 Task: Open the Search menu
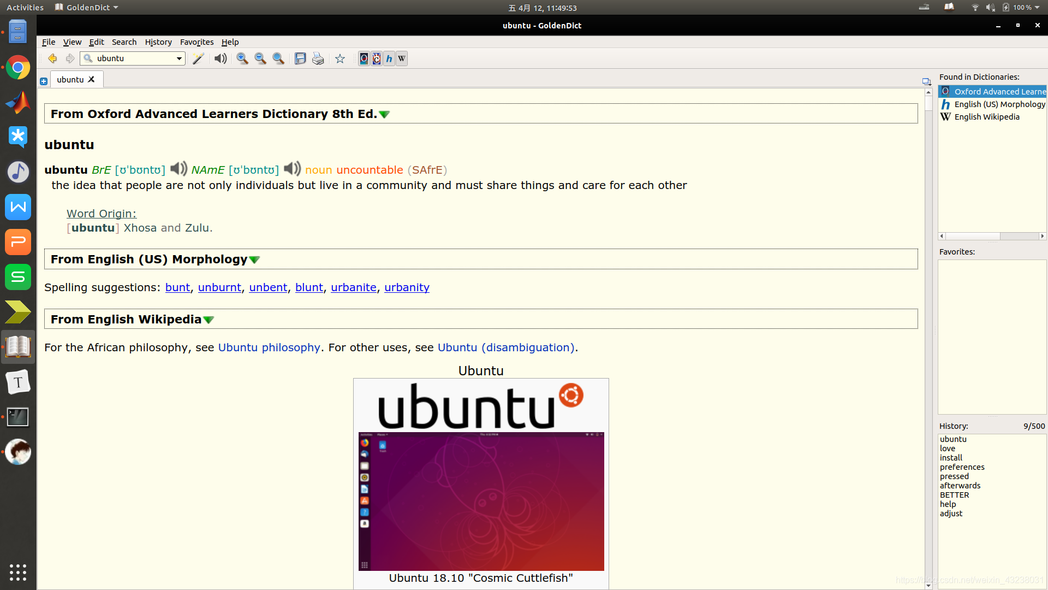[124, 42]
